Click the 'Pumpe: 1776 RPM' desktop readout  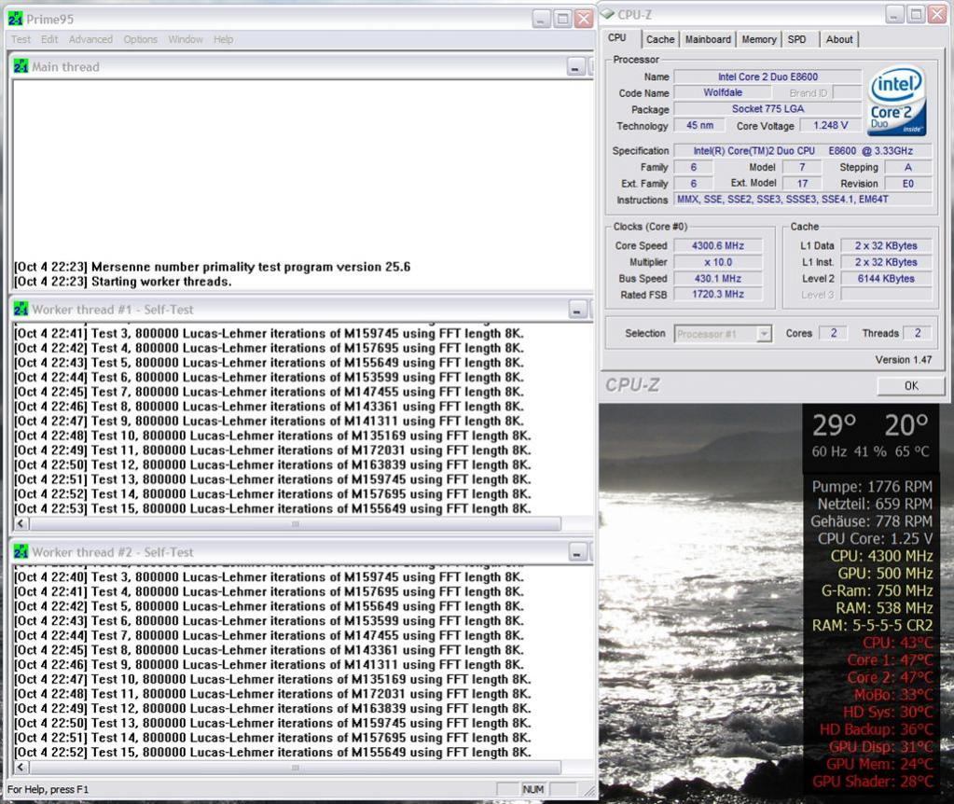[x=872, y=486]
